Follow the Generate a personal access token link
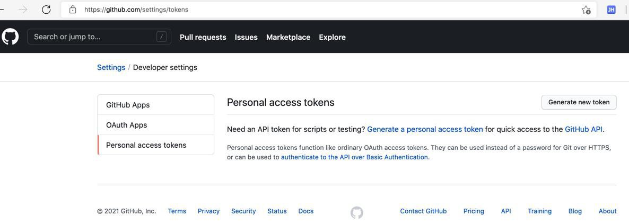The width and height of the screenshot is (629, 224). click(425, 129)
